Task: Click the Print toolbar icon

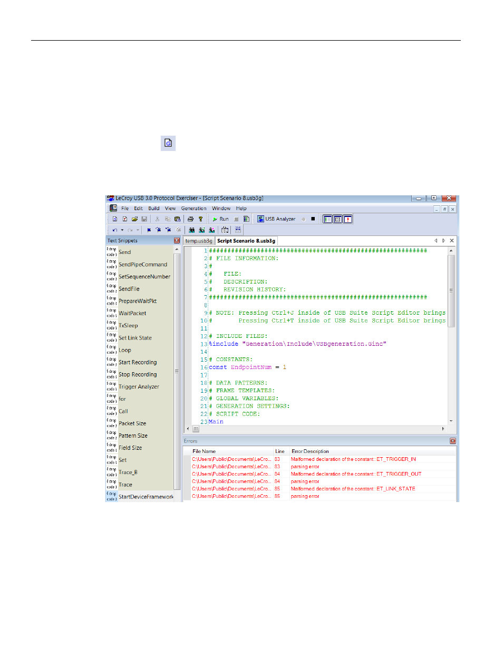Action: (190, 219)
